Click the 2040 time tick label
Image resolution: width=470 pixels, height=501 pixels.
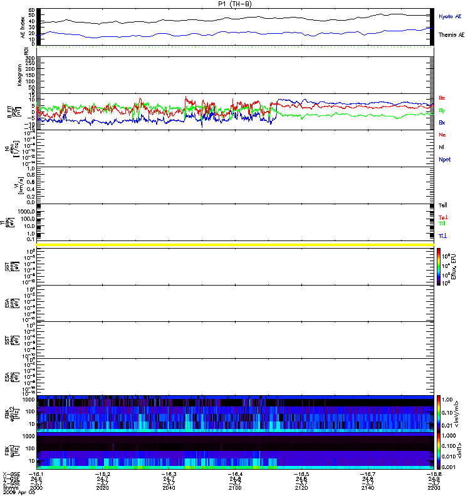point(169,488)
